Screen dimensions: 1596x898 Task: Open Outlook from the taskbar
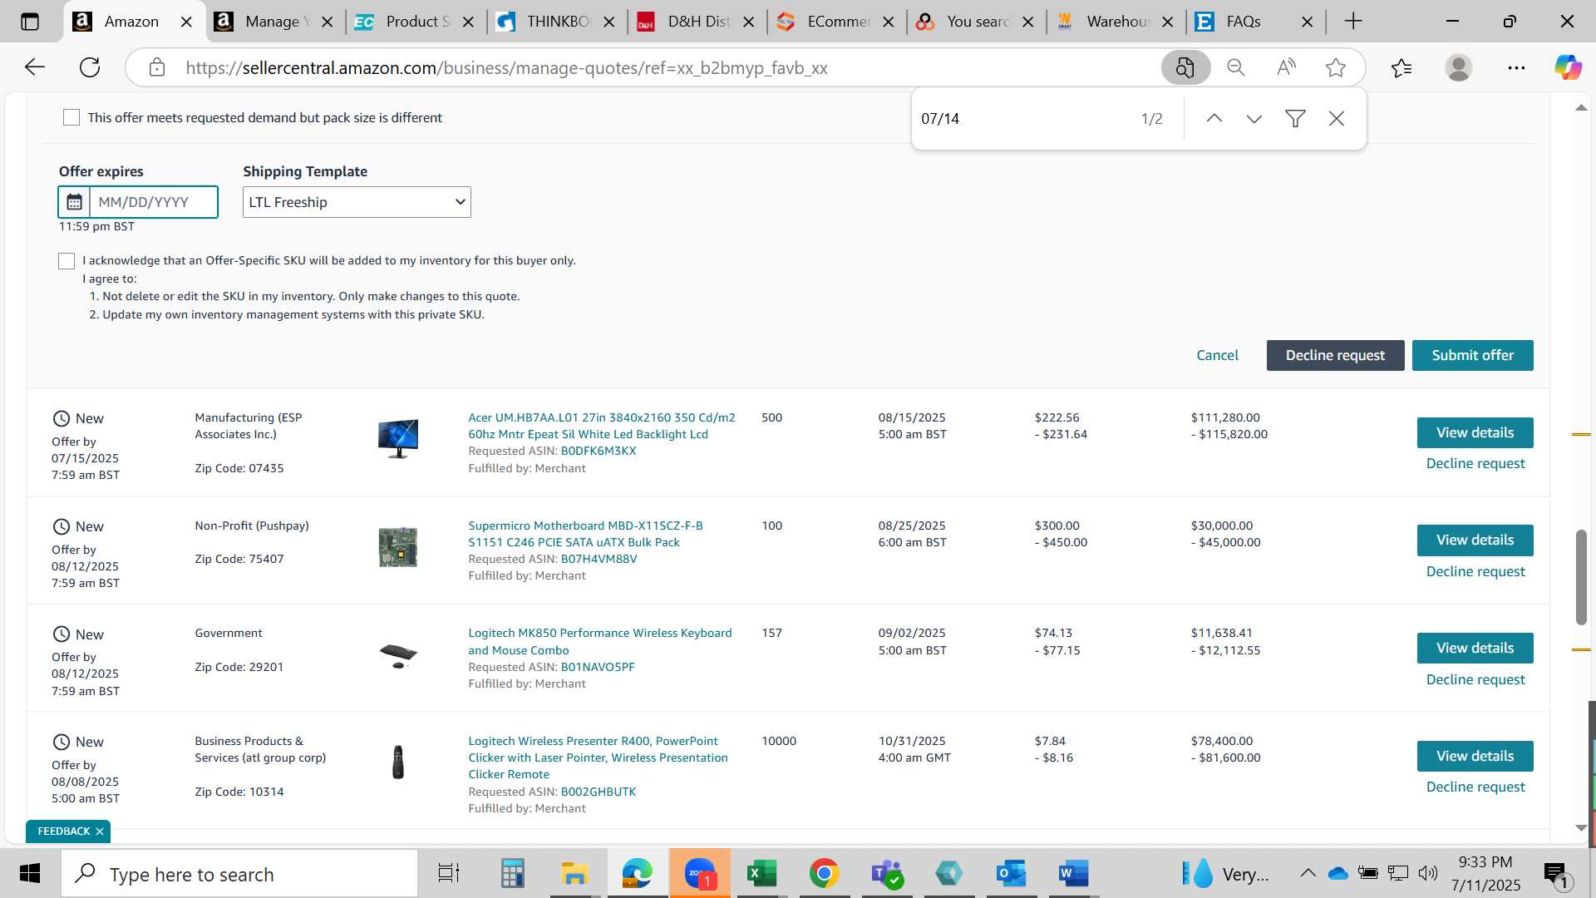click(x=1012, y=874)
